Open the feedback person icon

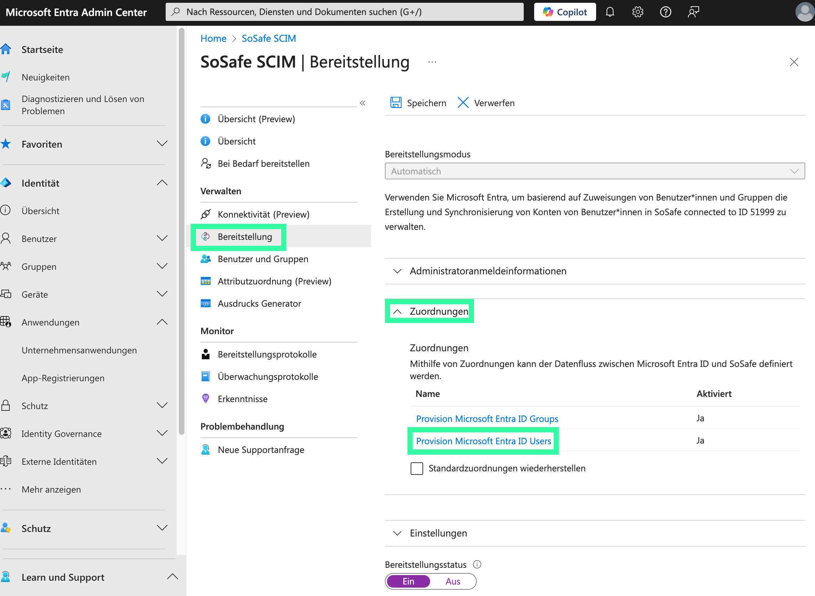click(693, 12)
